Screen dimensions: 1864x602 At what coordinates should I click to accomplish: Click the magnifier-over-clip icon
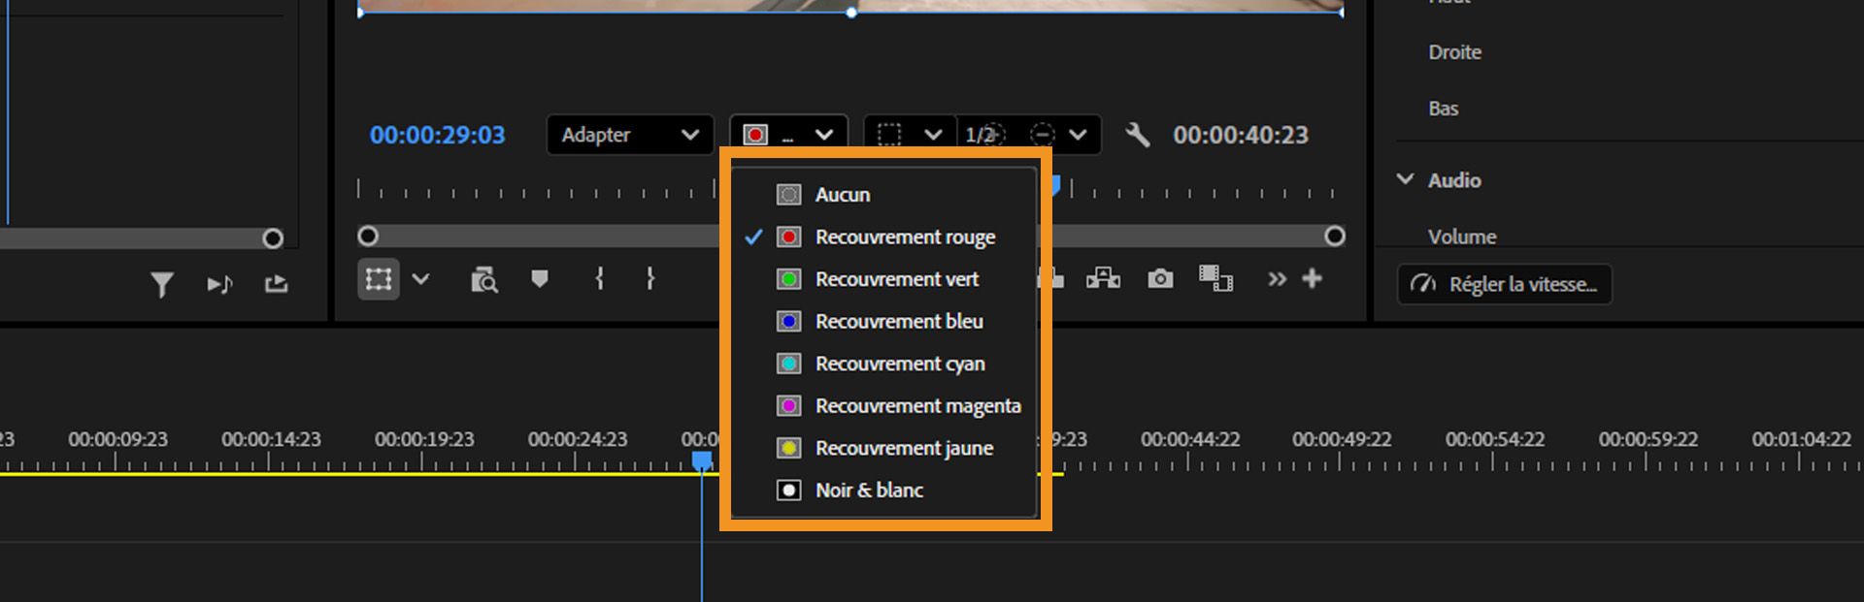click(483, 280)
